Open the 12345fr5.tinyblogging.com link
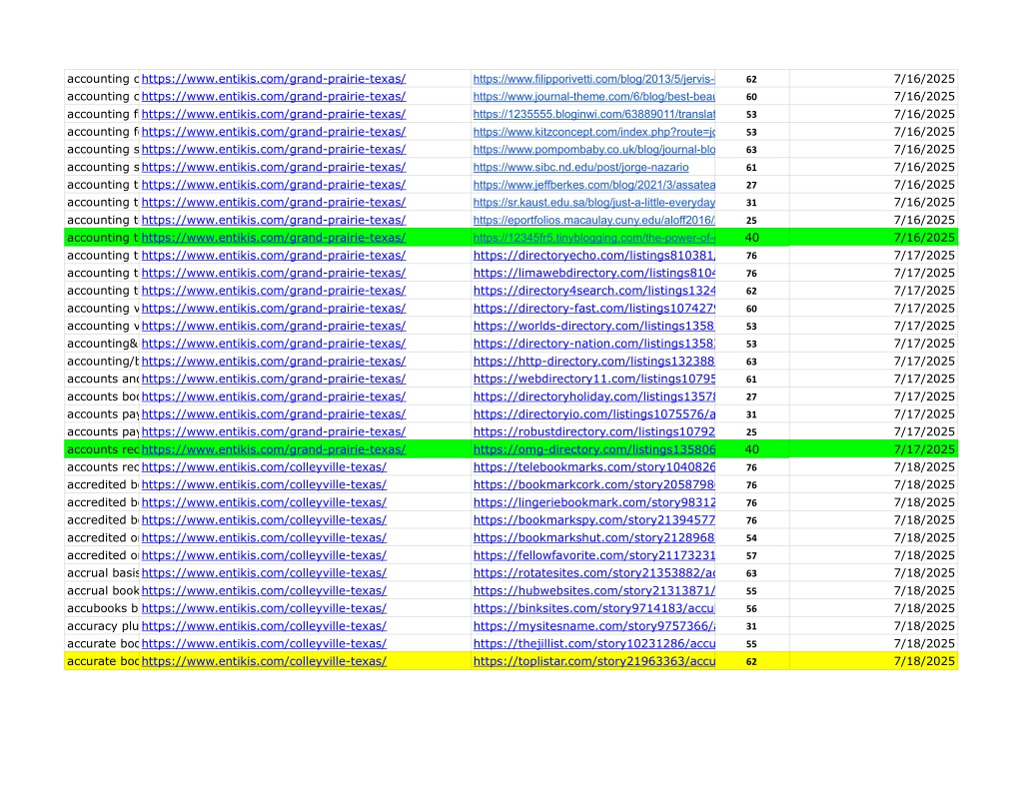 (x=593, y=238)
